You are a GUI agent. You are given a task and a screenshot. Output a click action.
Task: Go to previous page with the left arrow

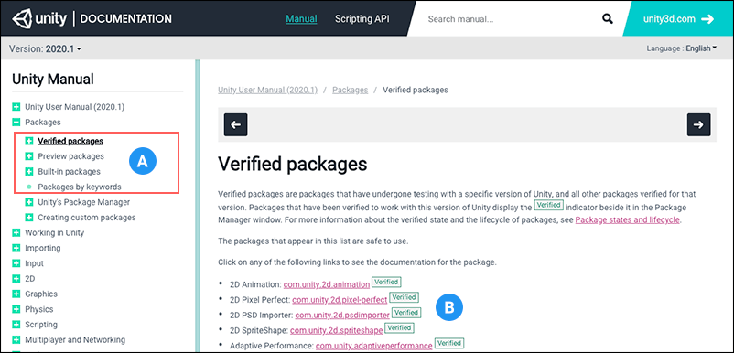pos(235,125)
